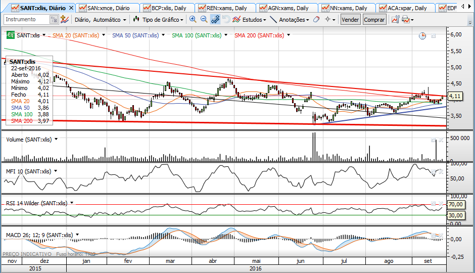
Task: Click the Instrumento input field
Action: coord(26,19)
